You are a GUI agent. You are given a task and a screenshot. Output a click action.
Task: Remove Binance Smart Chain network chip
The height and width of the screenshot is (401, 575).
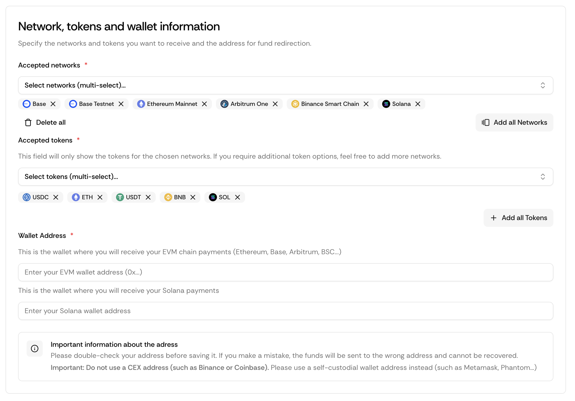[x=366, y=104]
